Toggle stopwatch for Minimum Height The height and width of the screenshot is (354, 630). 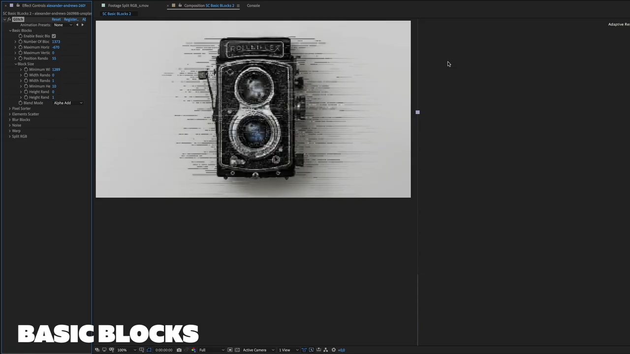tap(26, 86)
